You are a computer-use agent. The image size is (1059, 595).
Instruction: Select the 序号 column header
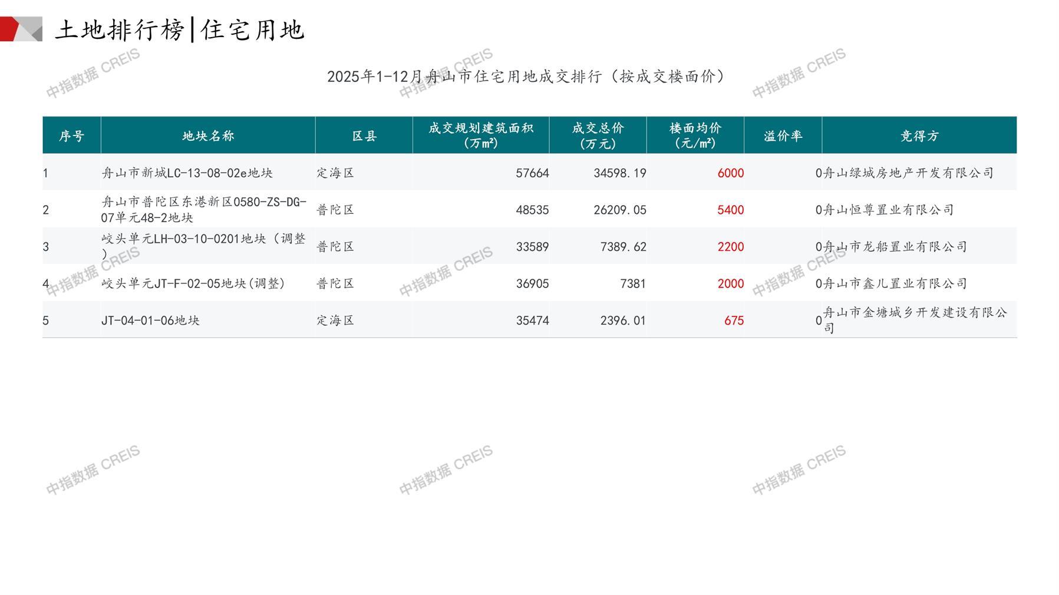tap(71, 136)
